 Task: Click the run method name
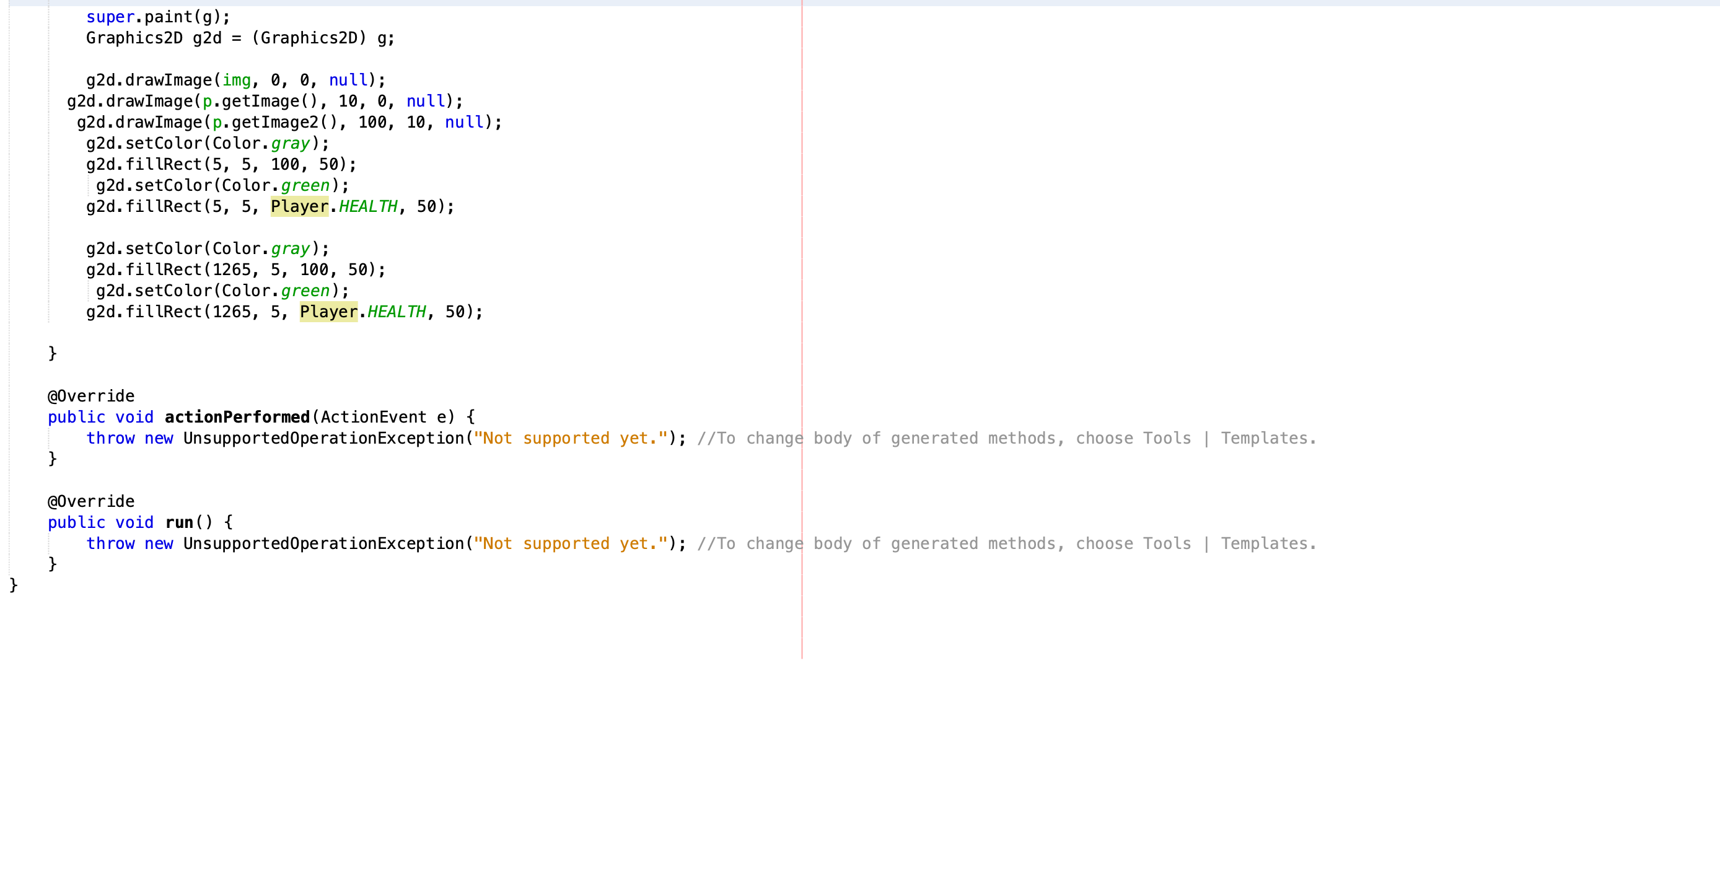[x=179, y=522]
